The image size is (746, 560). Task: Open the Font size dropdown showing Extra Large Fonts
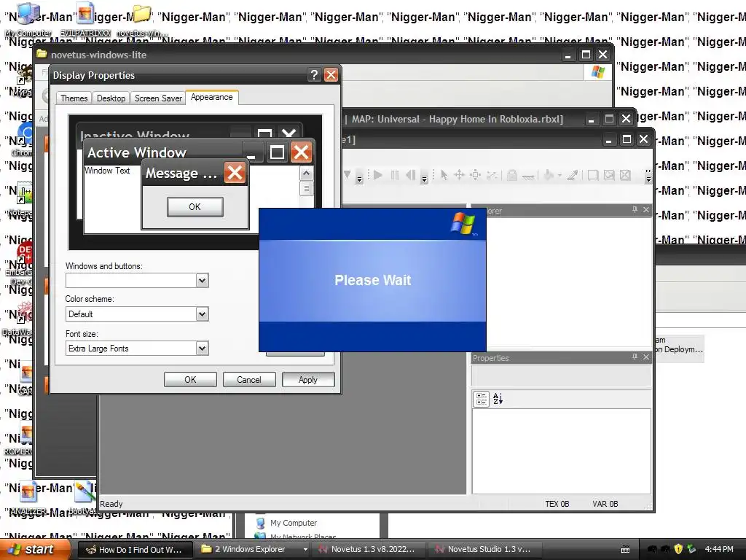click(x=203, y=348)
